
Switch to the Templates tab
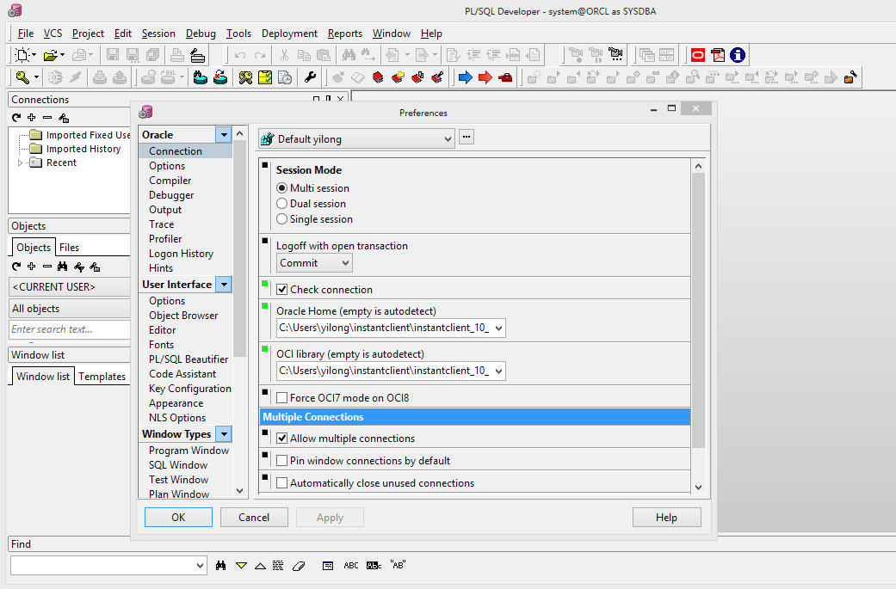coord(102,377)
